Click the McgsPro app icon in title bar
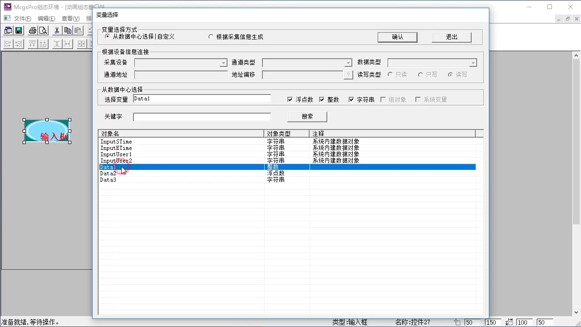Image resolution: width=581 pixels, height=327 pixels. 7,7
